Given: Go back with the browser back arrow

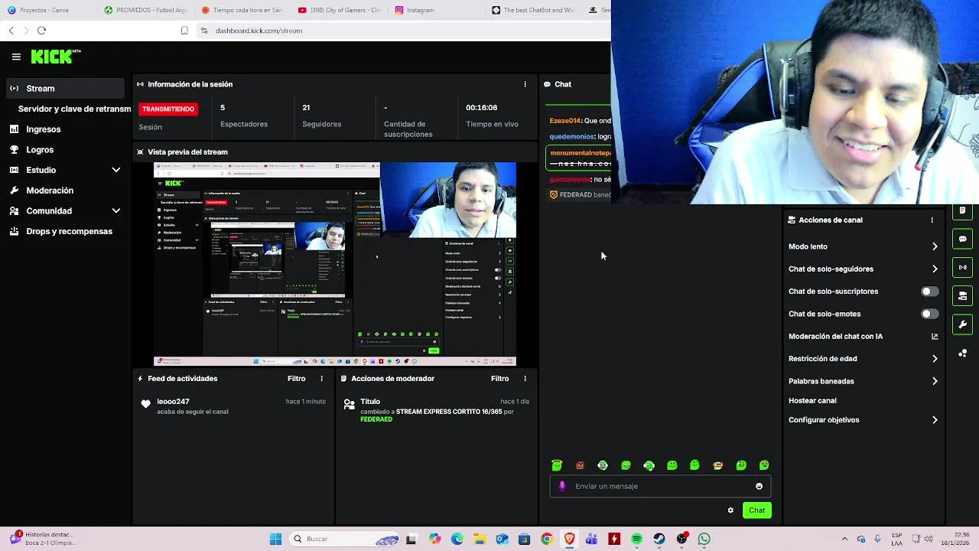Looking at the screenshot, I should 11,31.
